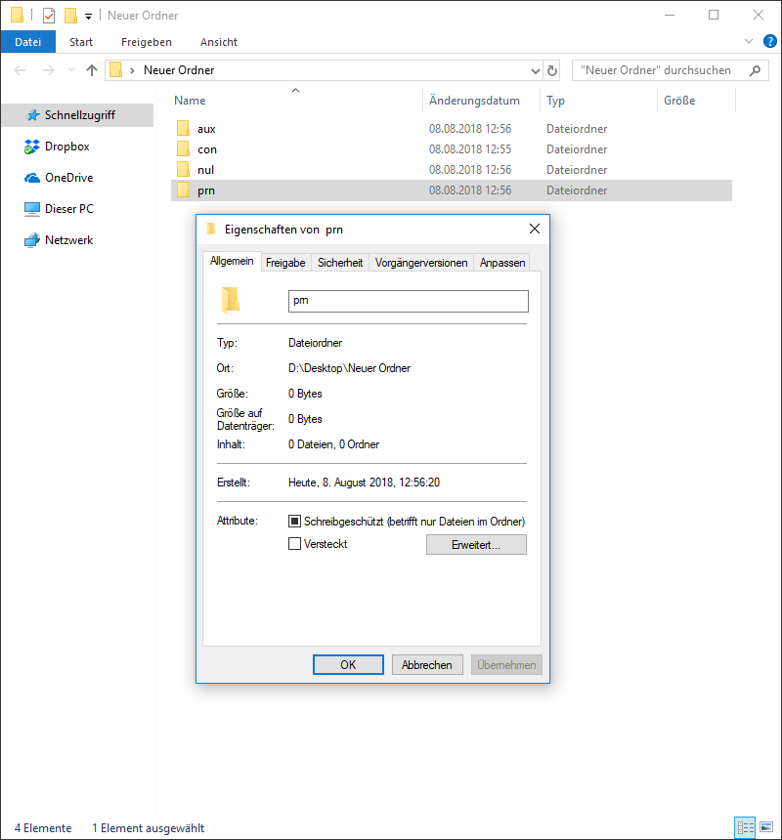Select the prn folder icon
782x840 pixels.
[x=184, y=189]
